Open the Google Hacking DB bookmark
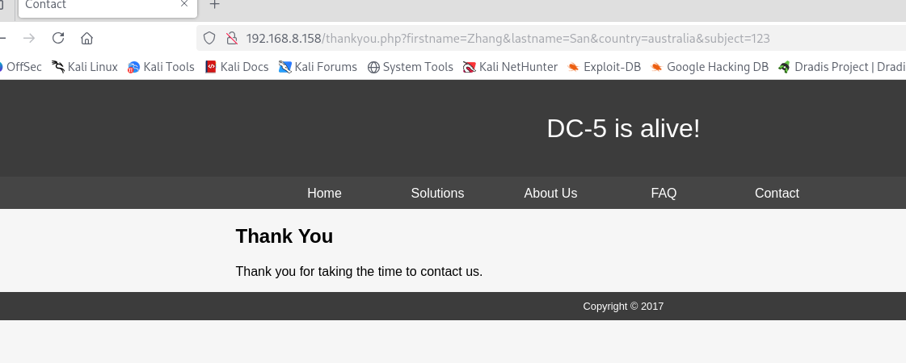The width and height of the screenshot is (906, 363). [x=710, y=67]
